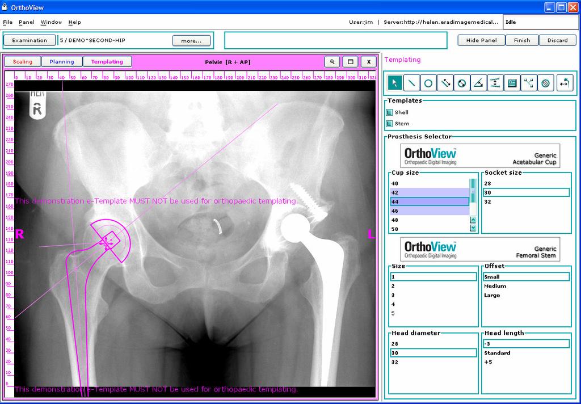This screenshot has width=581, height=404.
Task: Select the Large offset option
Action: (x=526, y=296)
